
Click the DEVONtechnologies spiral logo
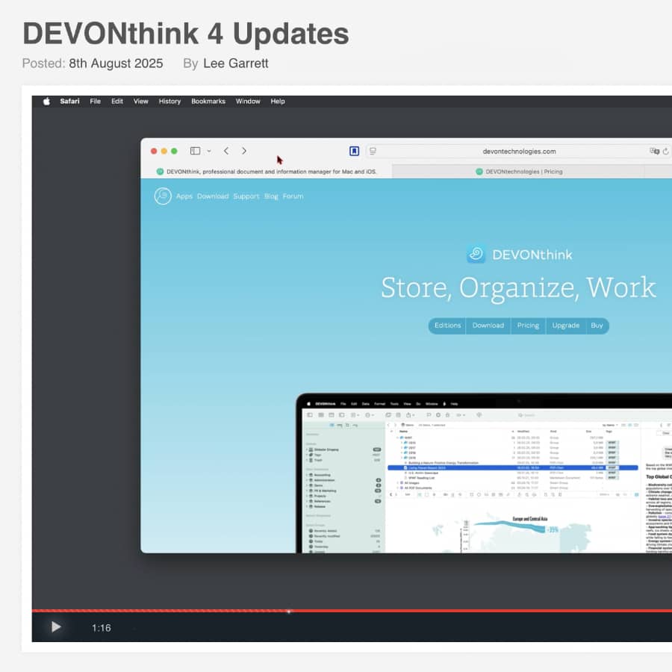(x=163, y=196)
